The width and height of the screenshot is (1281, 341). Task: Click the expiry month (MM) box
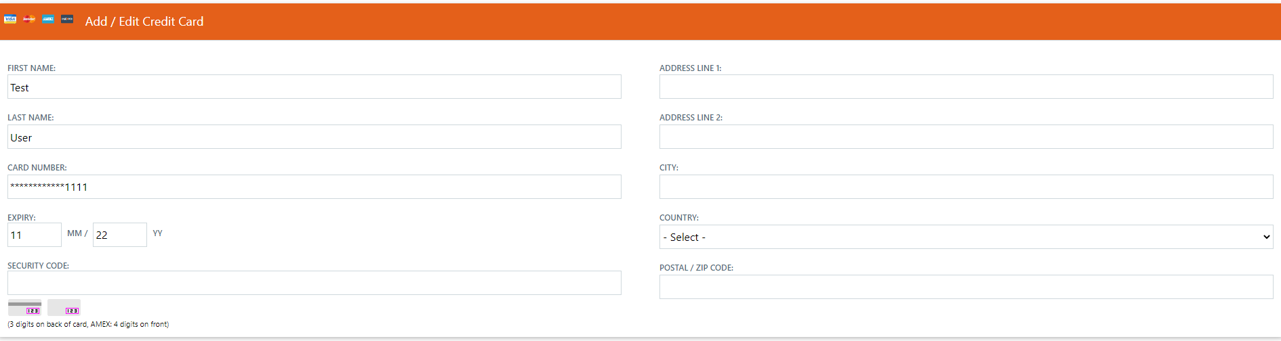tap(35, 235)
